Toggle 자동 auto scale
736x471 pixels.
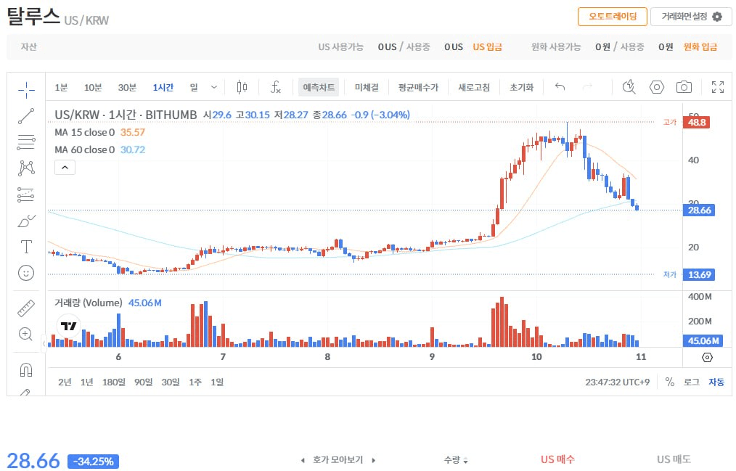(x=716, y=382)
